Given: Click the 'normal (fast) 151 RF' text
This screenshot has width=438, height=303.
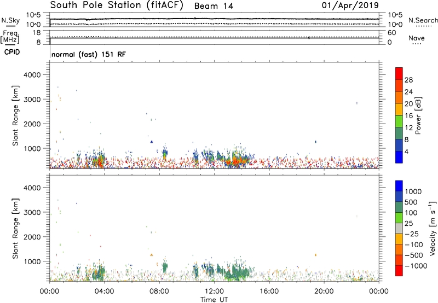Looking at the screenshot, I should (x=89, y=54).
